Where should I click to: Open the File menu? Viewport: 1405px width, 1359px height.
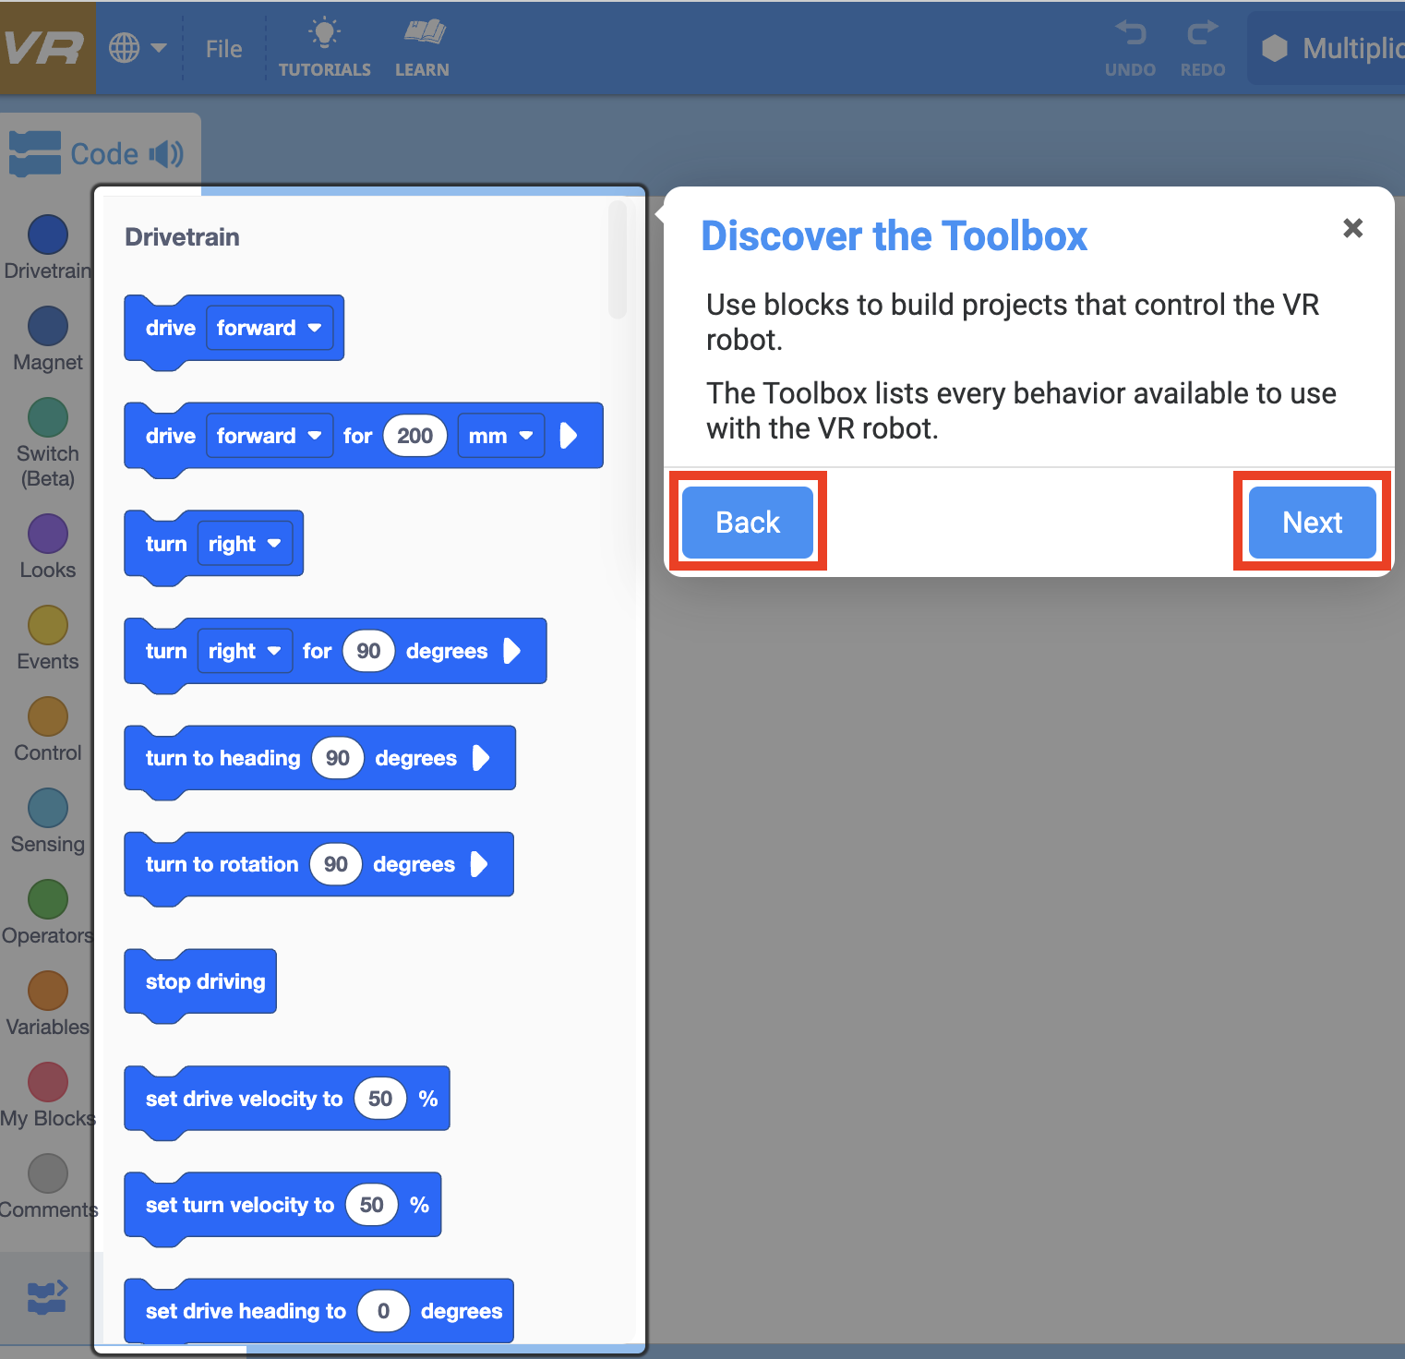pos(223,48)
